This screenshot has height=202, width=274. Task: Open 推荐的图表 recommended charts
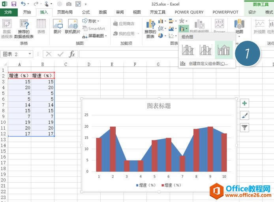point(150,29)
